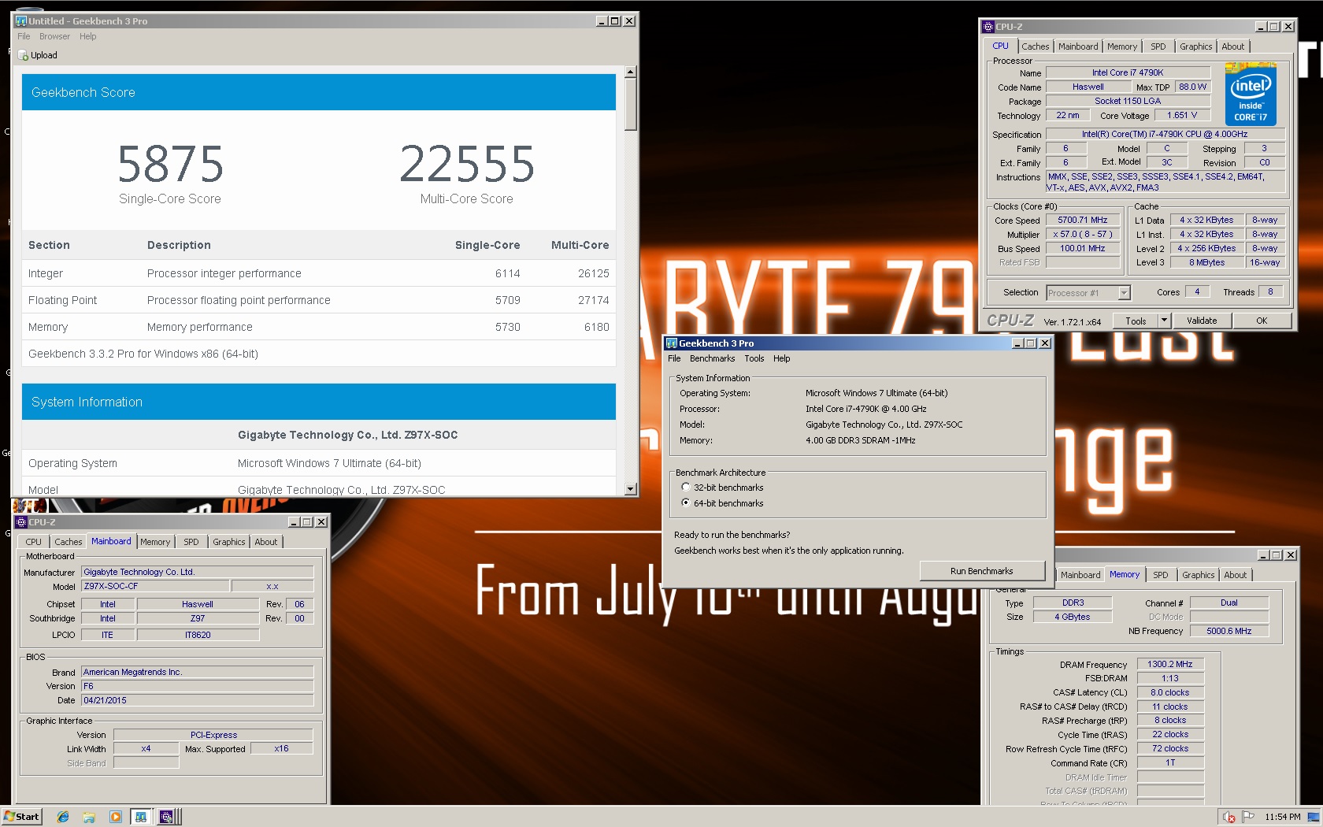This screenshot has width=1323, height=827.
Task: Click the Geekbench app icon in the Untitled window title bar
Action: tap(21, 21)
